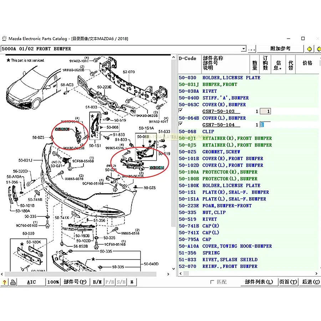The width and height of the screenshot is (321, 321).
Task: Click the 附加参考 button
Action: click(x=280, y=49)
